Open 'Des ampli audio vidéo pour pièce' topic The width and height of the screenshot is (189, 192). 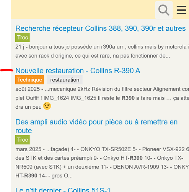[96, 126]
